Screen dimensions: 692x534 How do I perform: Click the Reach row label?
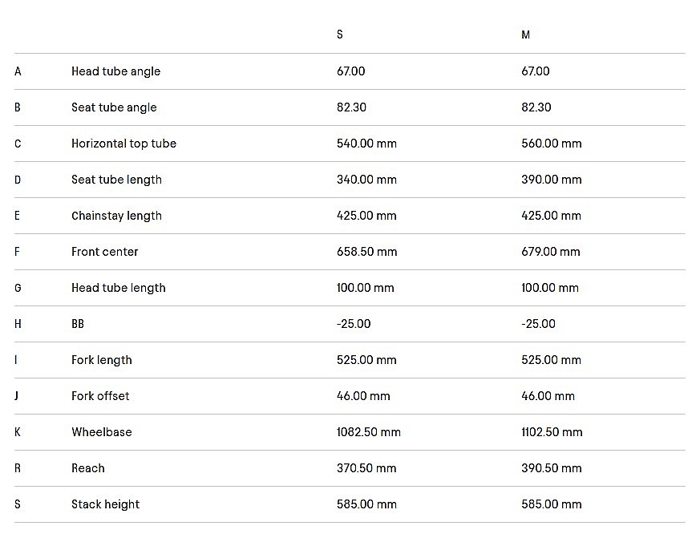87,468
